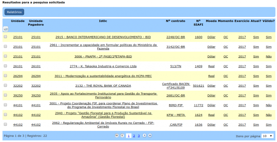Click the Unidade Pagadora column header
Viewport: 277px width, 142px height.
tap(36, 23)
